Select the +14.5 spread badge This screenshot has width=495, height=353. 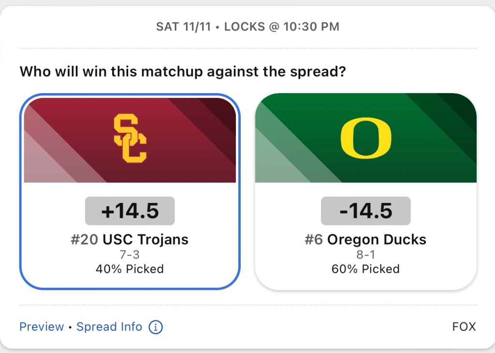130,211
